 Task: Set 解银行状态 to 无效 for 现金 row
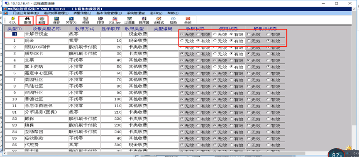pos(249,41)
